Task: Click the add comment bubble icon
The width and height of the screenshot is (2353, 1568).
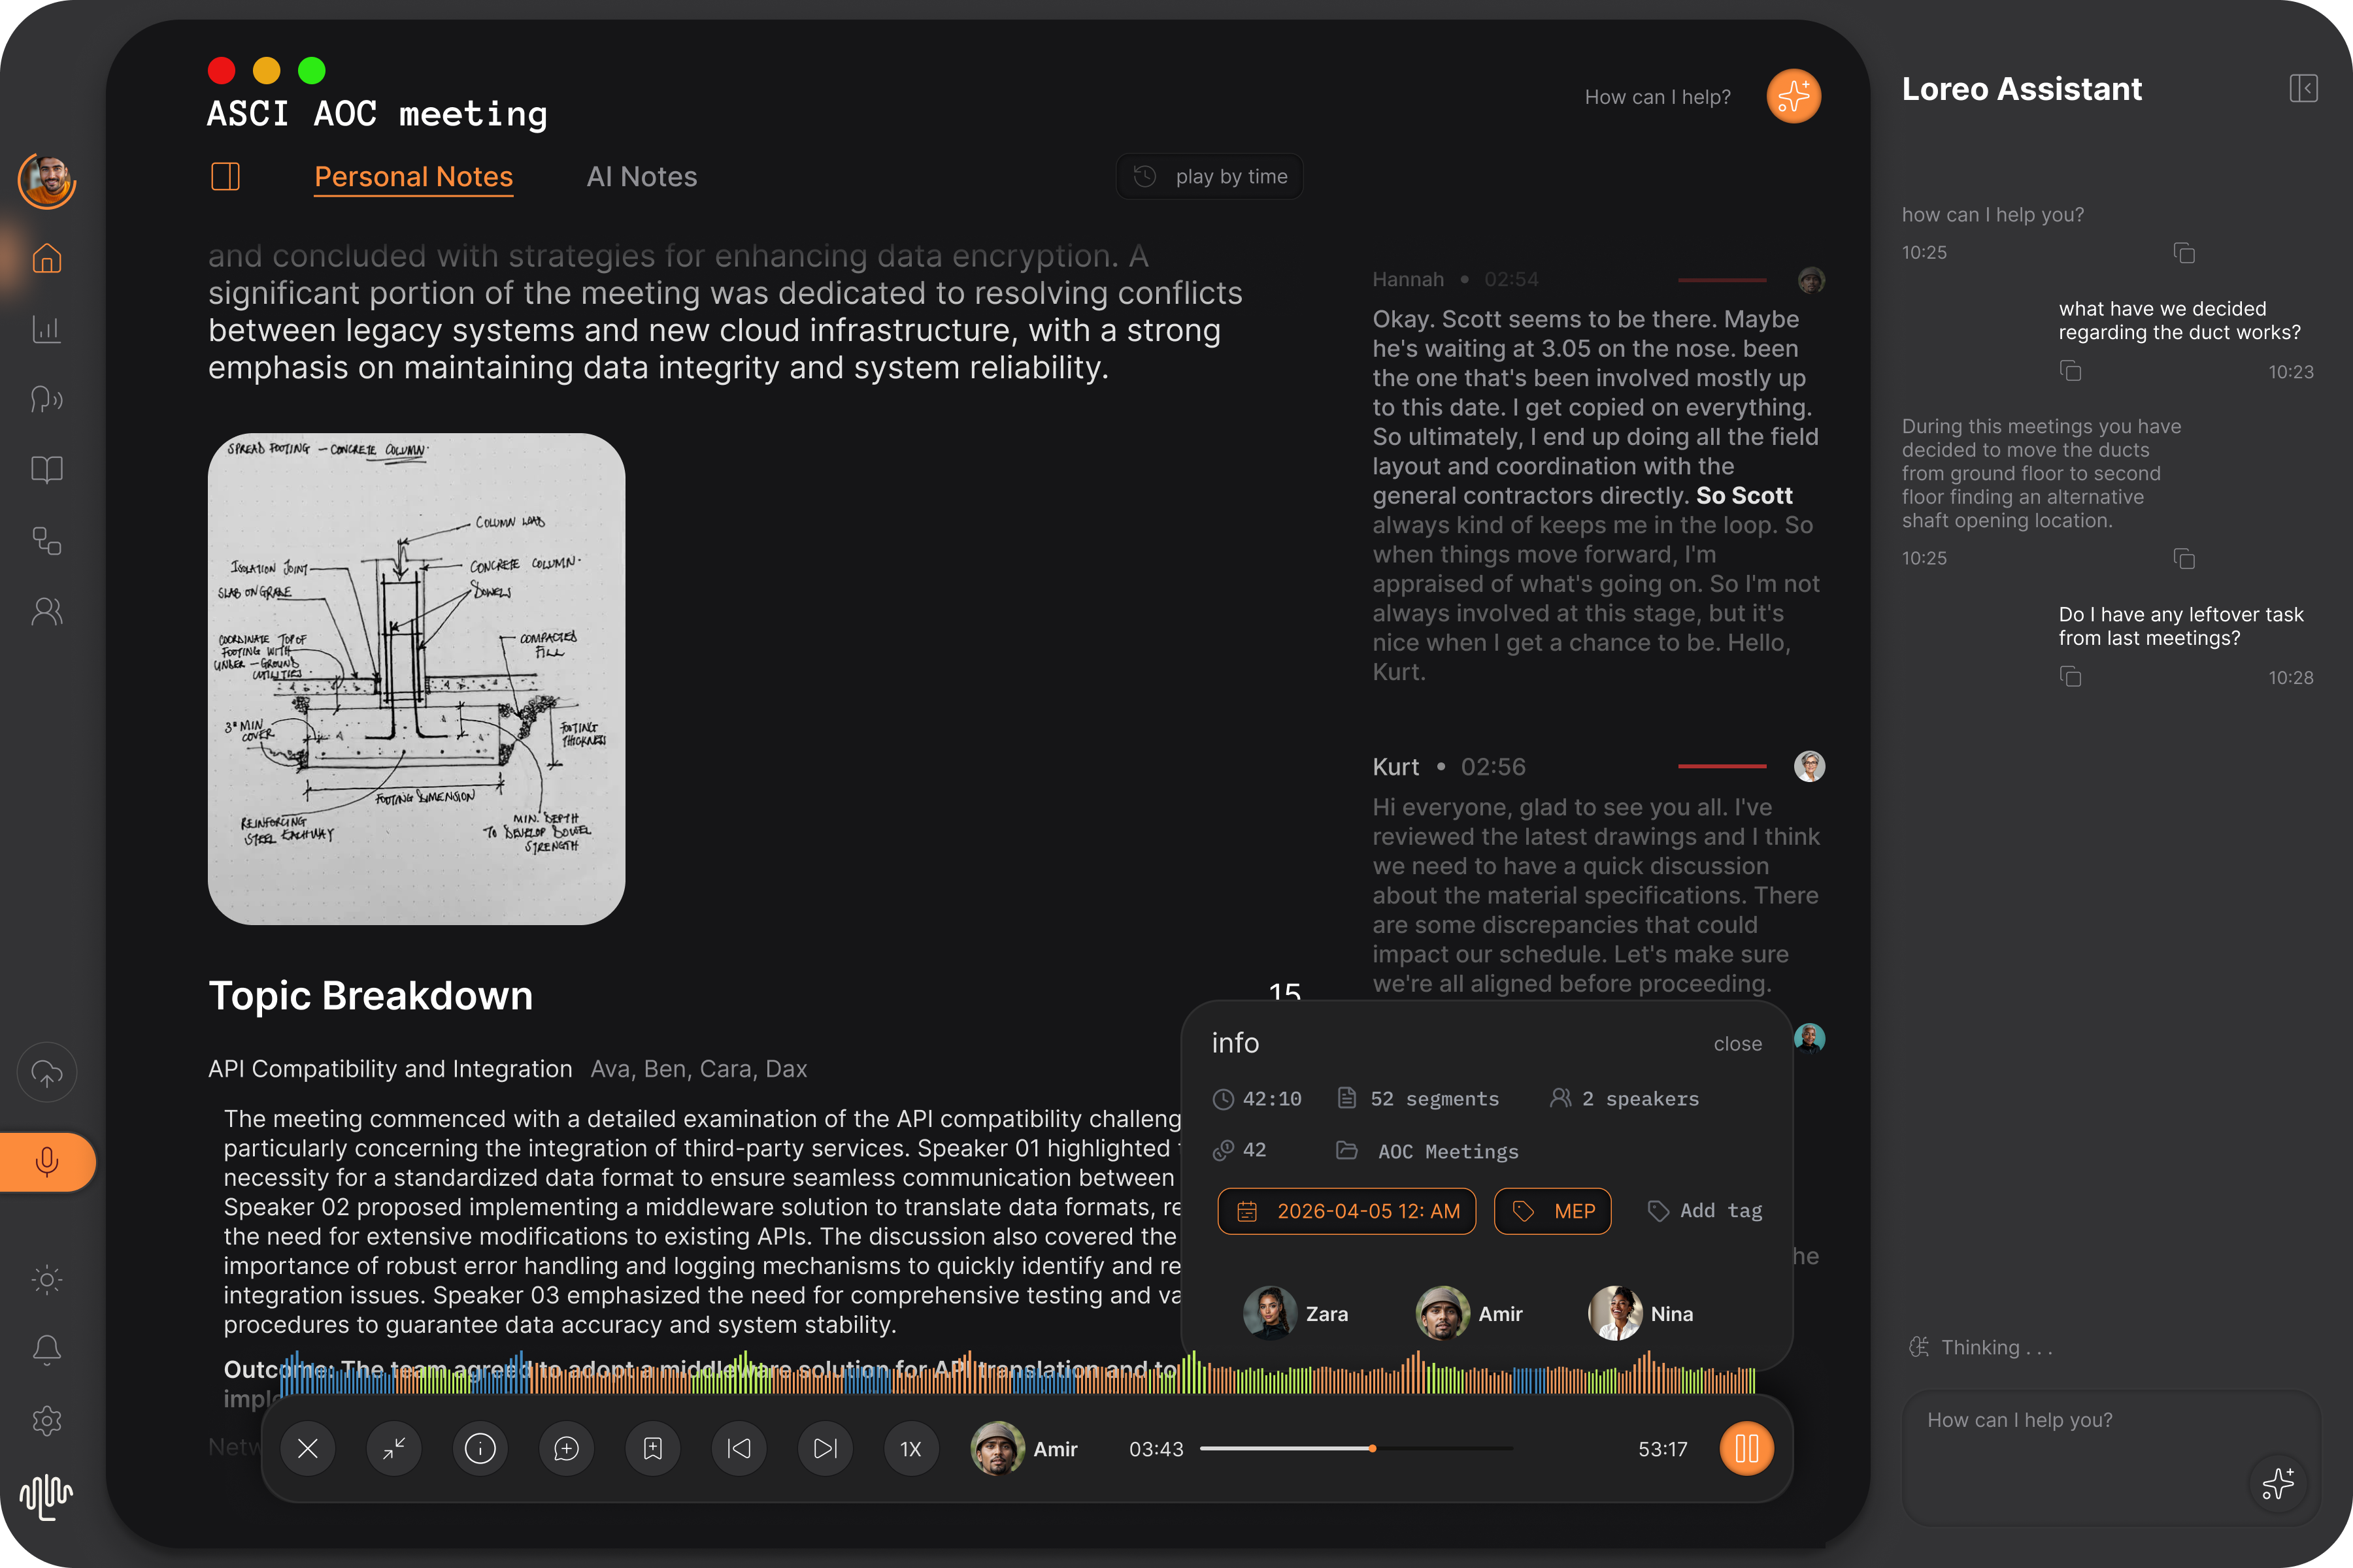Action: click(566, 1448)
